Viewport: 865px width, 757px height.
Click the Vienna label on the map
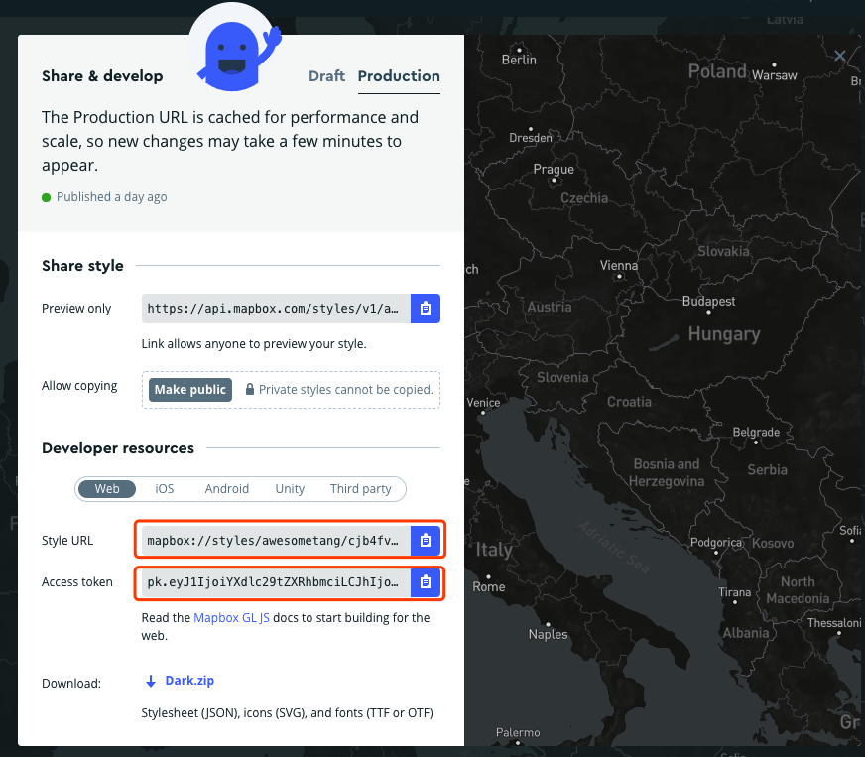(619, 265)
